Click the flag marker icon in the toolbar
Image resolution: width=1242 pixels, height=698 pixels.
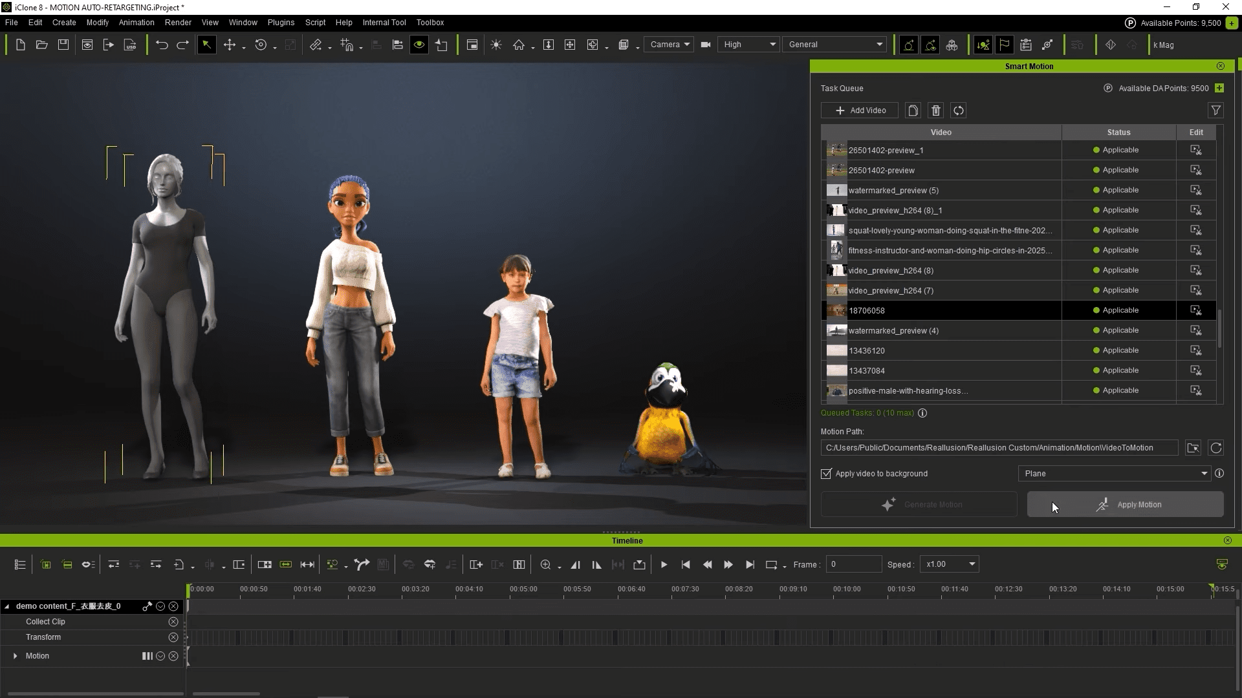click(1005, 45)
